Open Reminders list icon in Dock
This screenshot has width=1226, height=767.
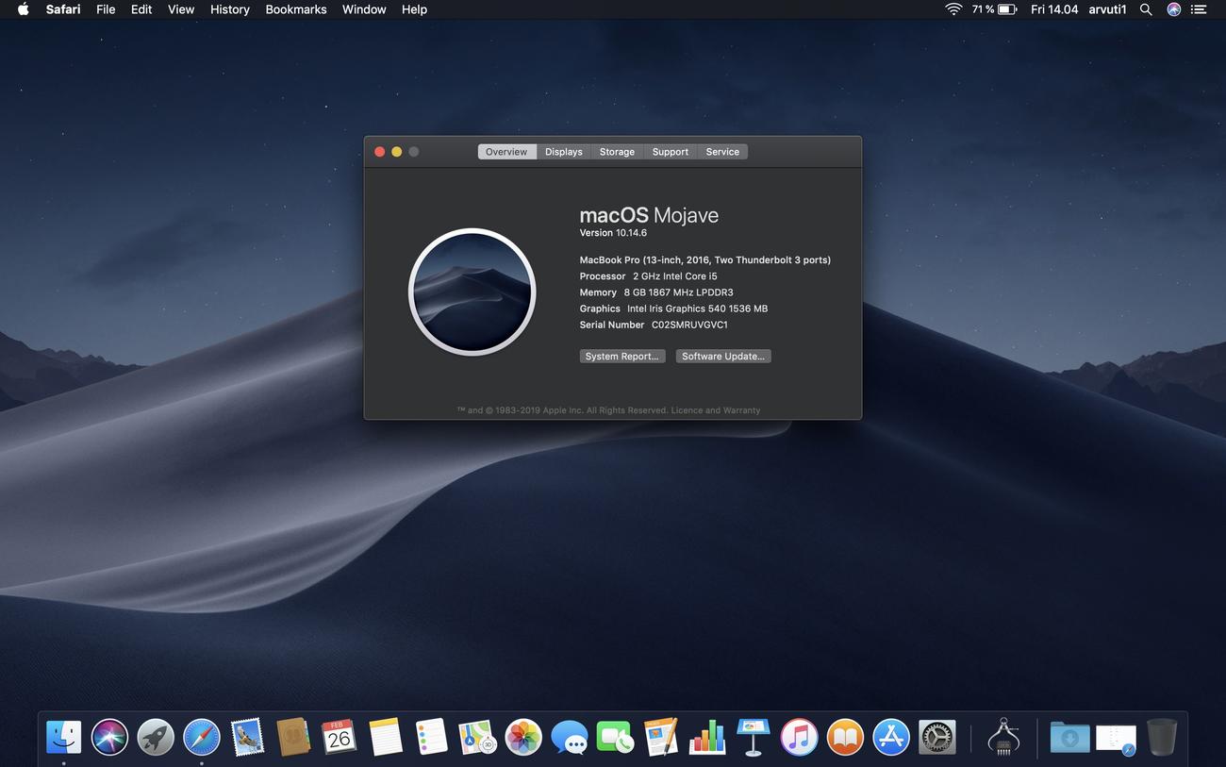click(431, 737)
